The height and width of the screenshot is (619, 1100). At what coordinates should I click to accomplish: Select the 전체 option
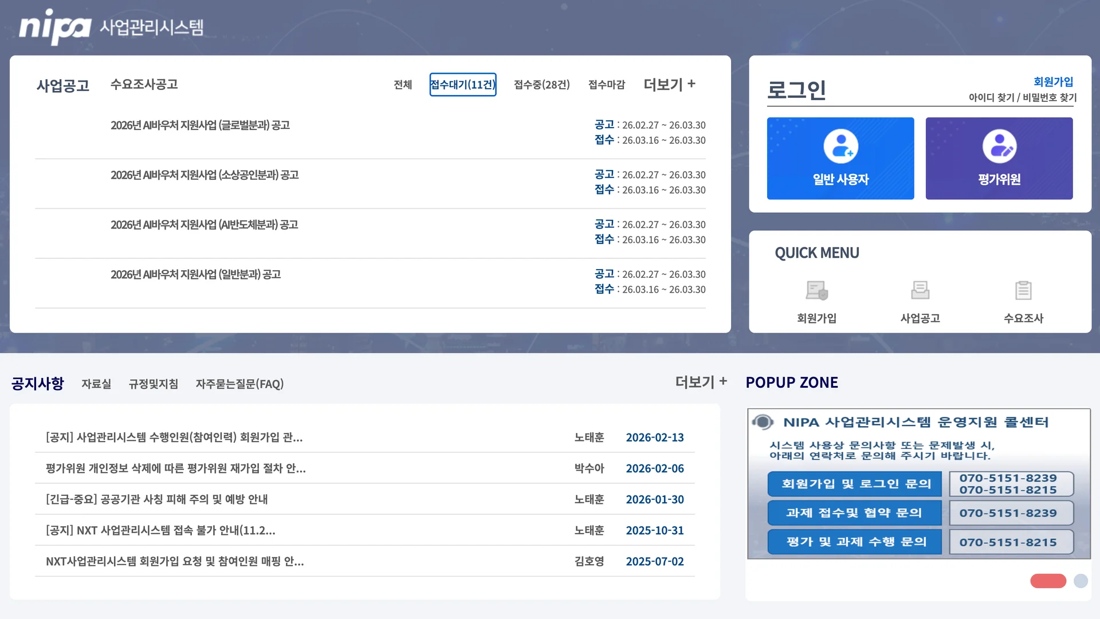click(402, 84)
